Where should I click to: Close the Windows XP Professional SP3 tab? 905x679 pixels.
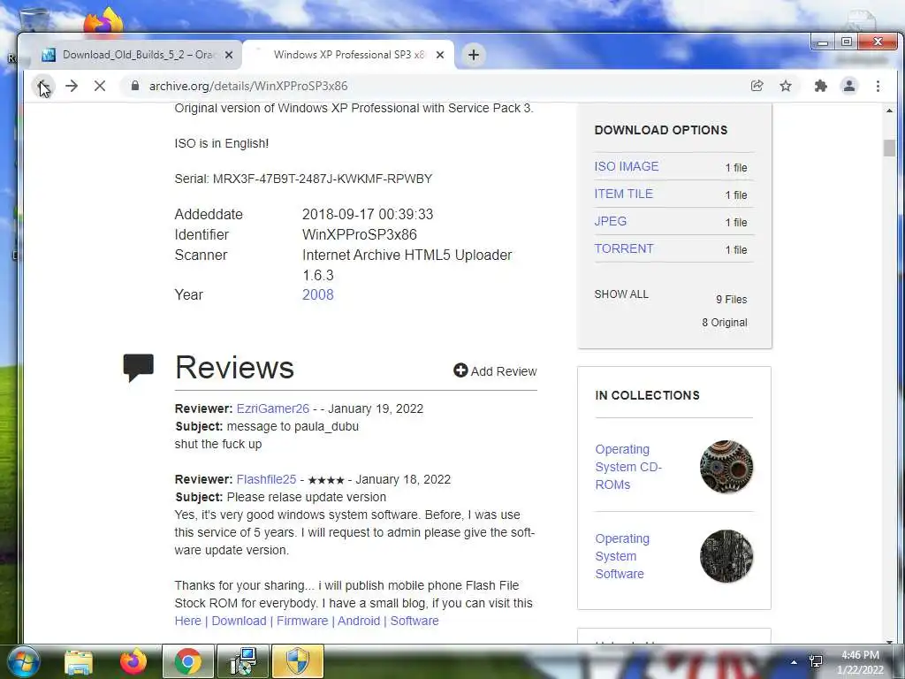(440, 55)
